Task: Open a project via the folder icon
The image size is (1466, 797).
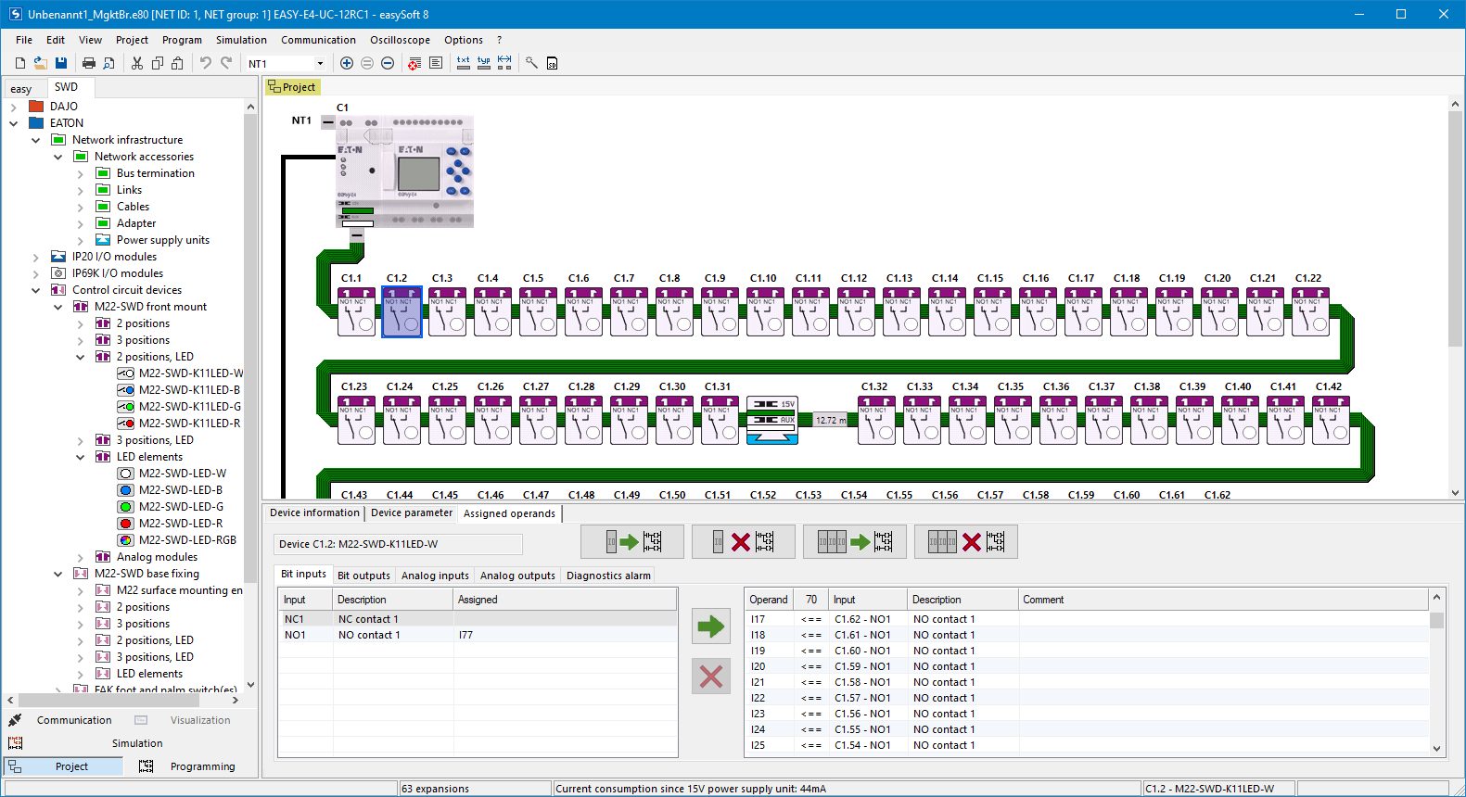Action: pos(41,63)
